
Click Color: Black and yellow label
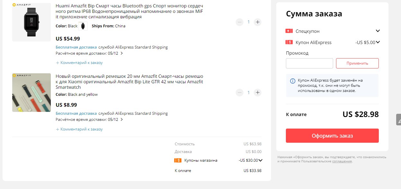[77, 94]
